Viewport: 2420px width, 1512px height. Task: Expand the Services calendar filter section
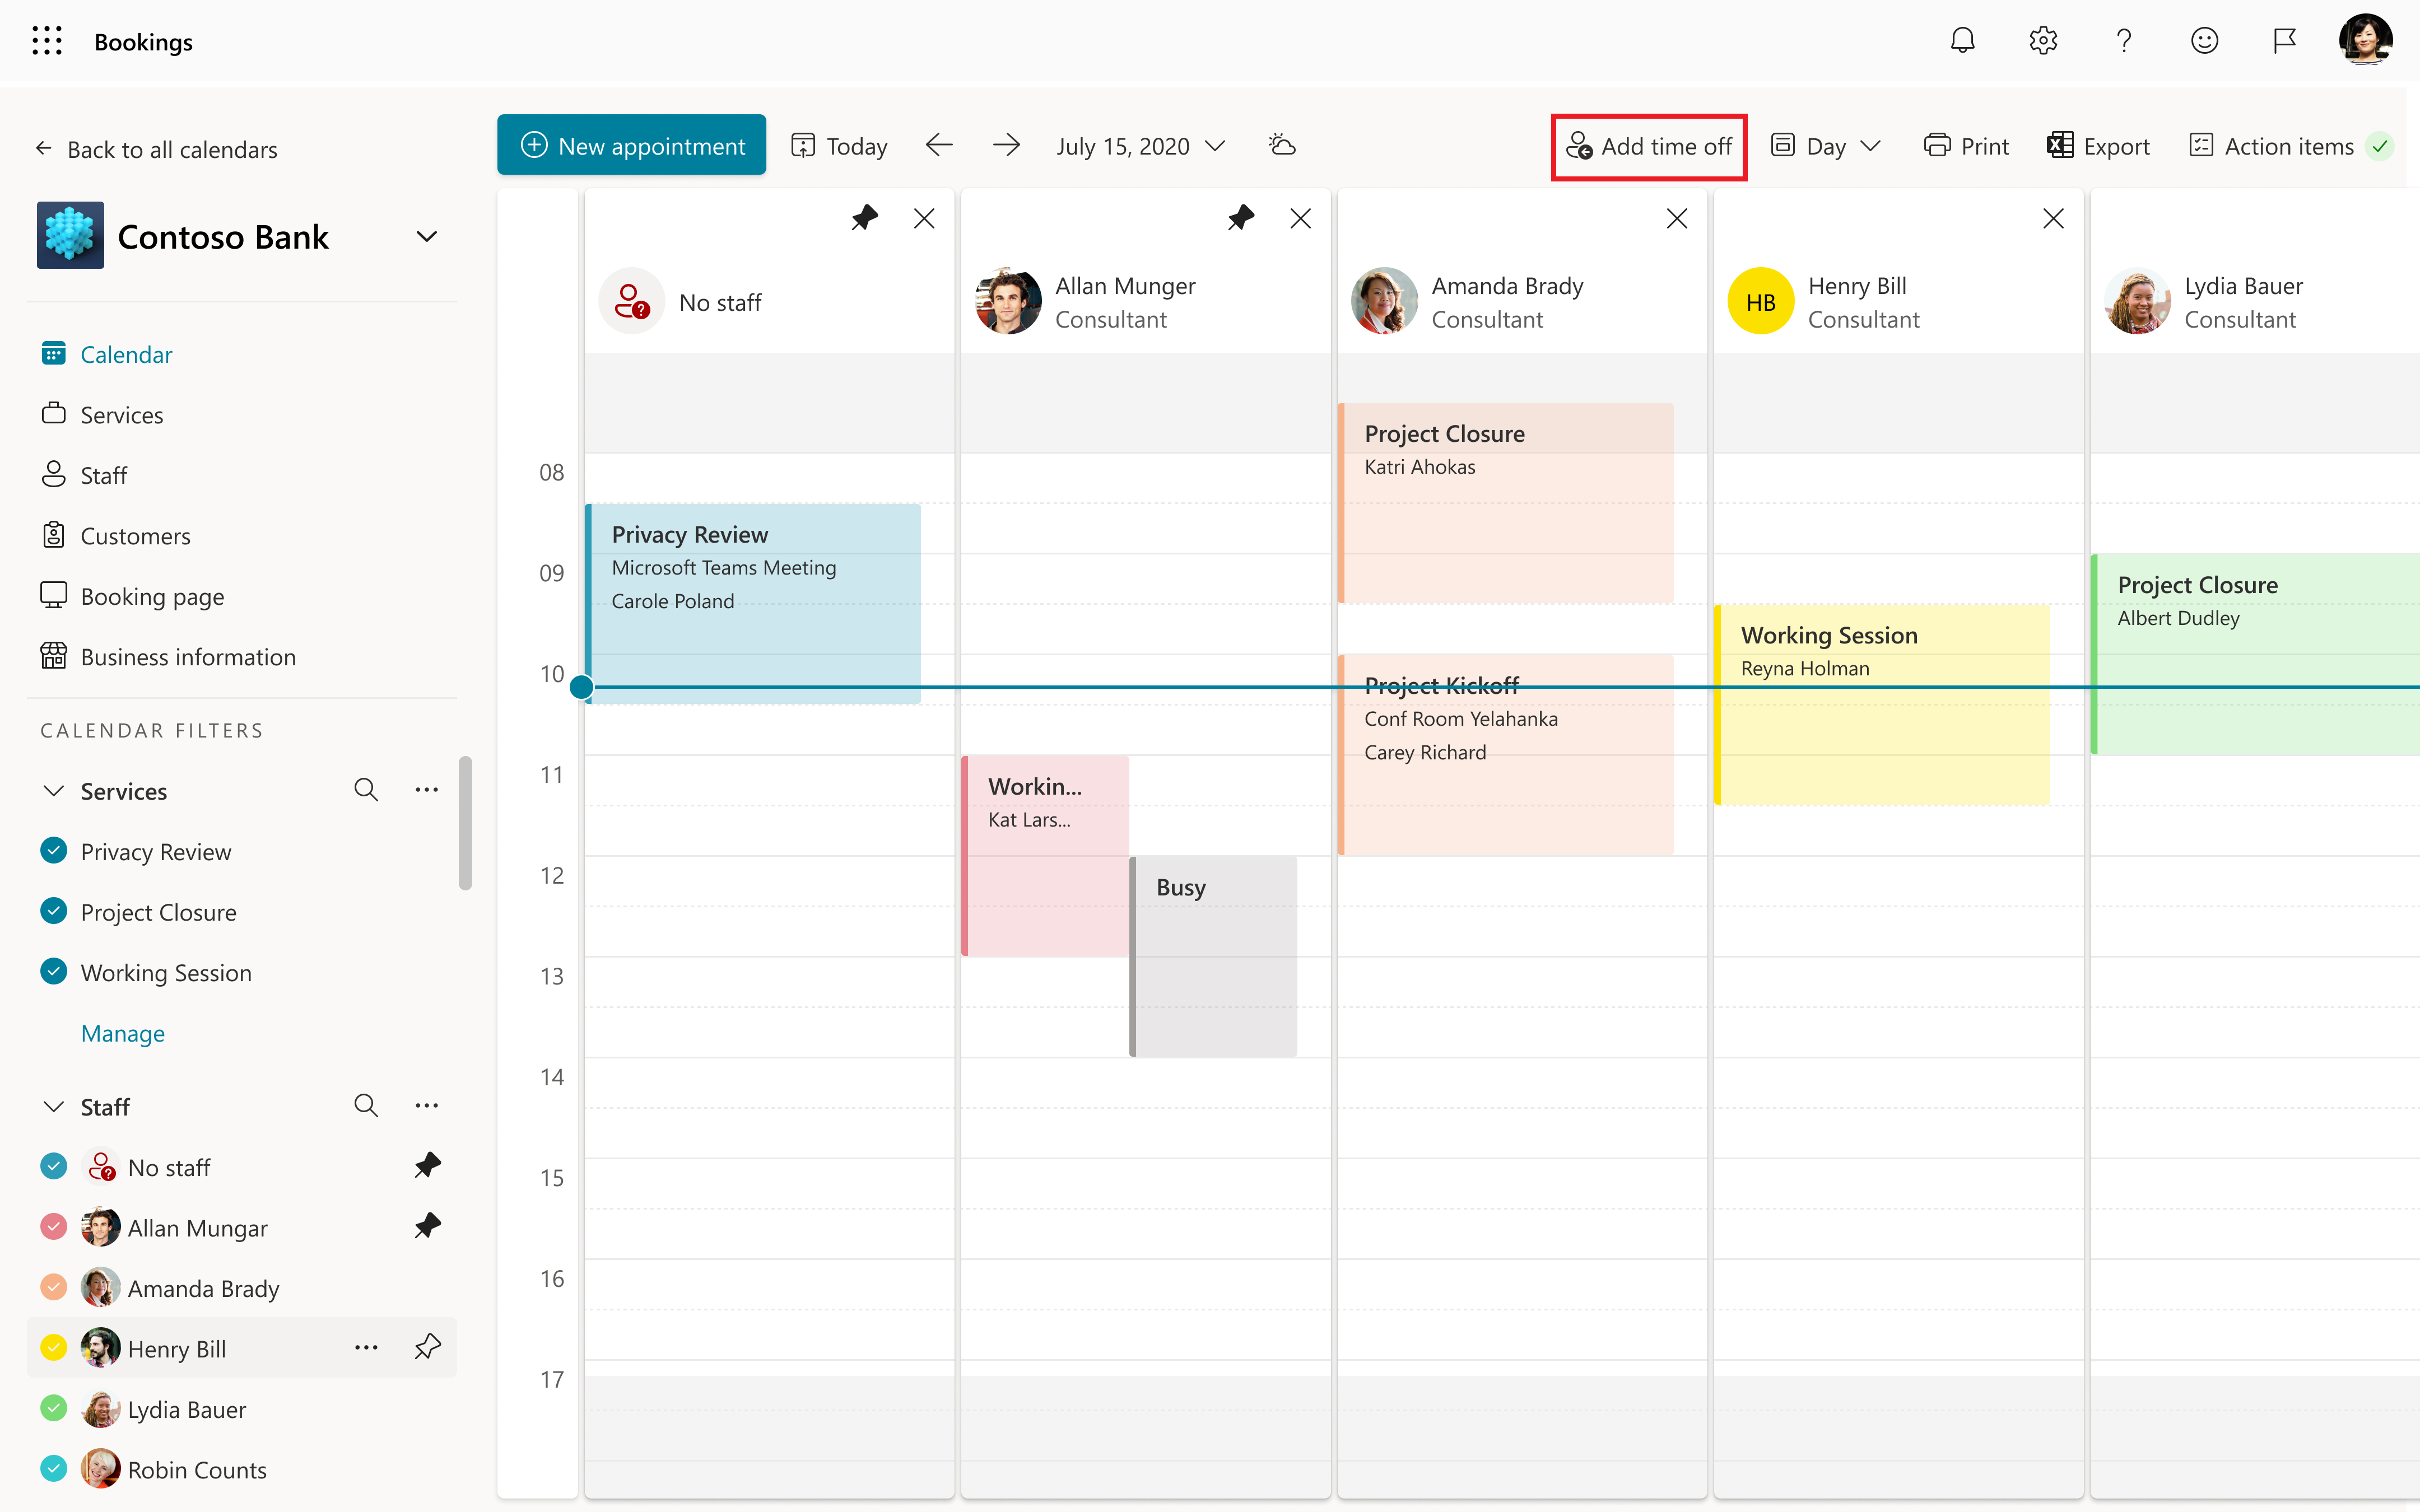pyautogui.click(x=52, y=789)
